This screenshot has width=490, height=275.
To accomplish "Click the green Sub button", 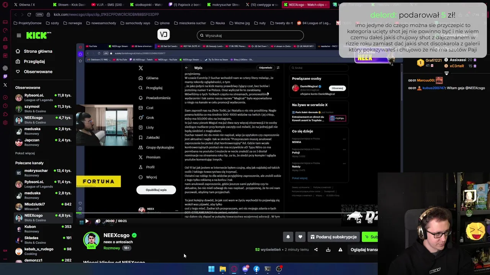I will coord(370,237).
